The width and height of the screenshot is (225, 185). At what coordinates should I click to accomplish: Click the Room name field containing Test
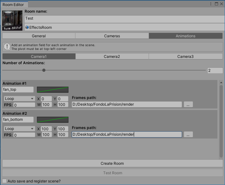coord(125,19)
